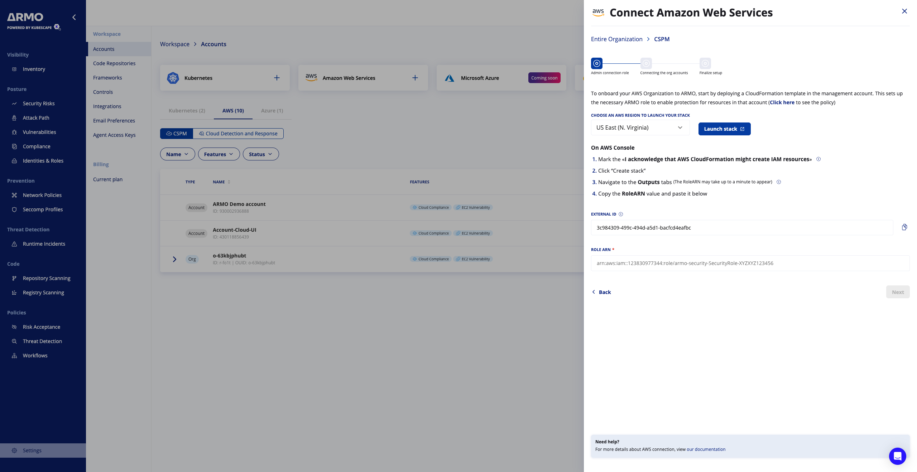917x472 pixels.
Task: Open Integrations in the workspace menu
Action: 107,106
